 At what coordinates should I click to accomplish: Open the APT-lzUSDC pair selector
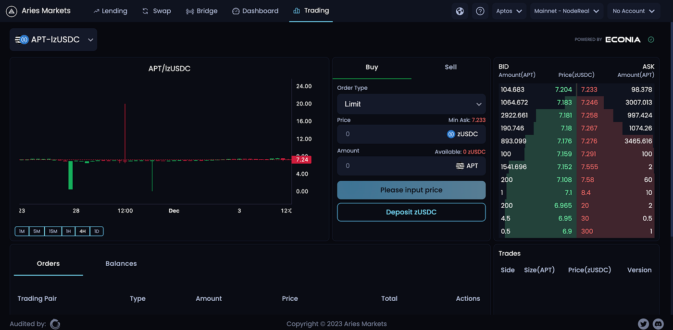coord(53,40)
